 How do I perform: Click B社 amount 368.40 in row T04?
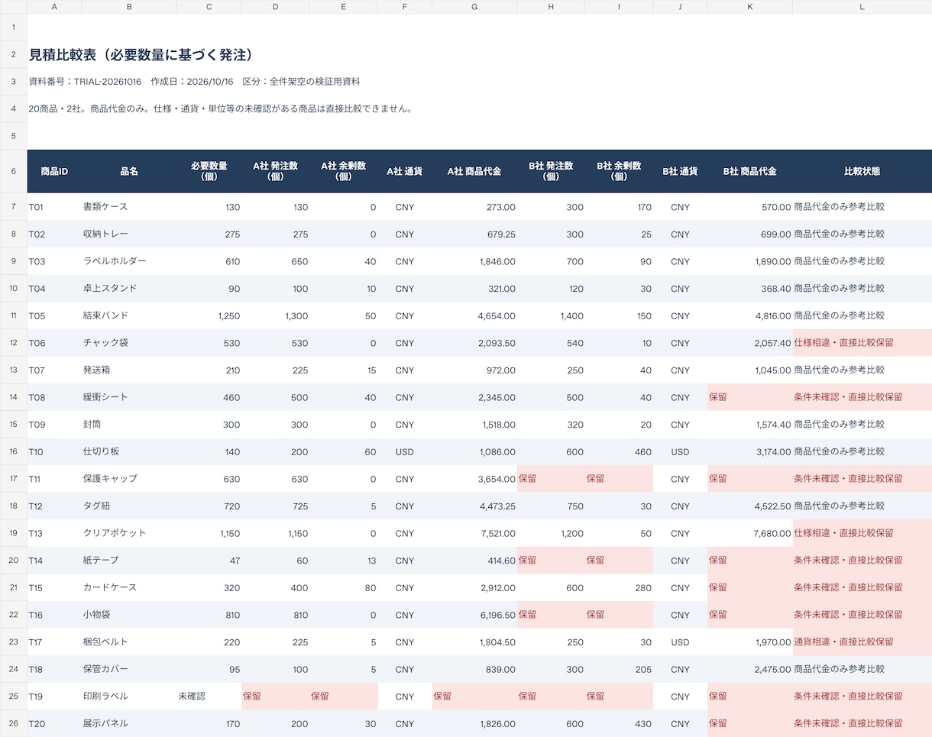tap(750, 289)
